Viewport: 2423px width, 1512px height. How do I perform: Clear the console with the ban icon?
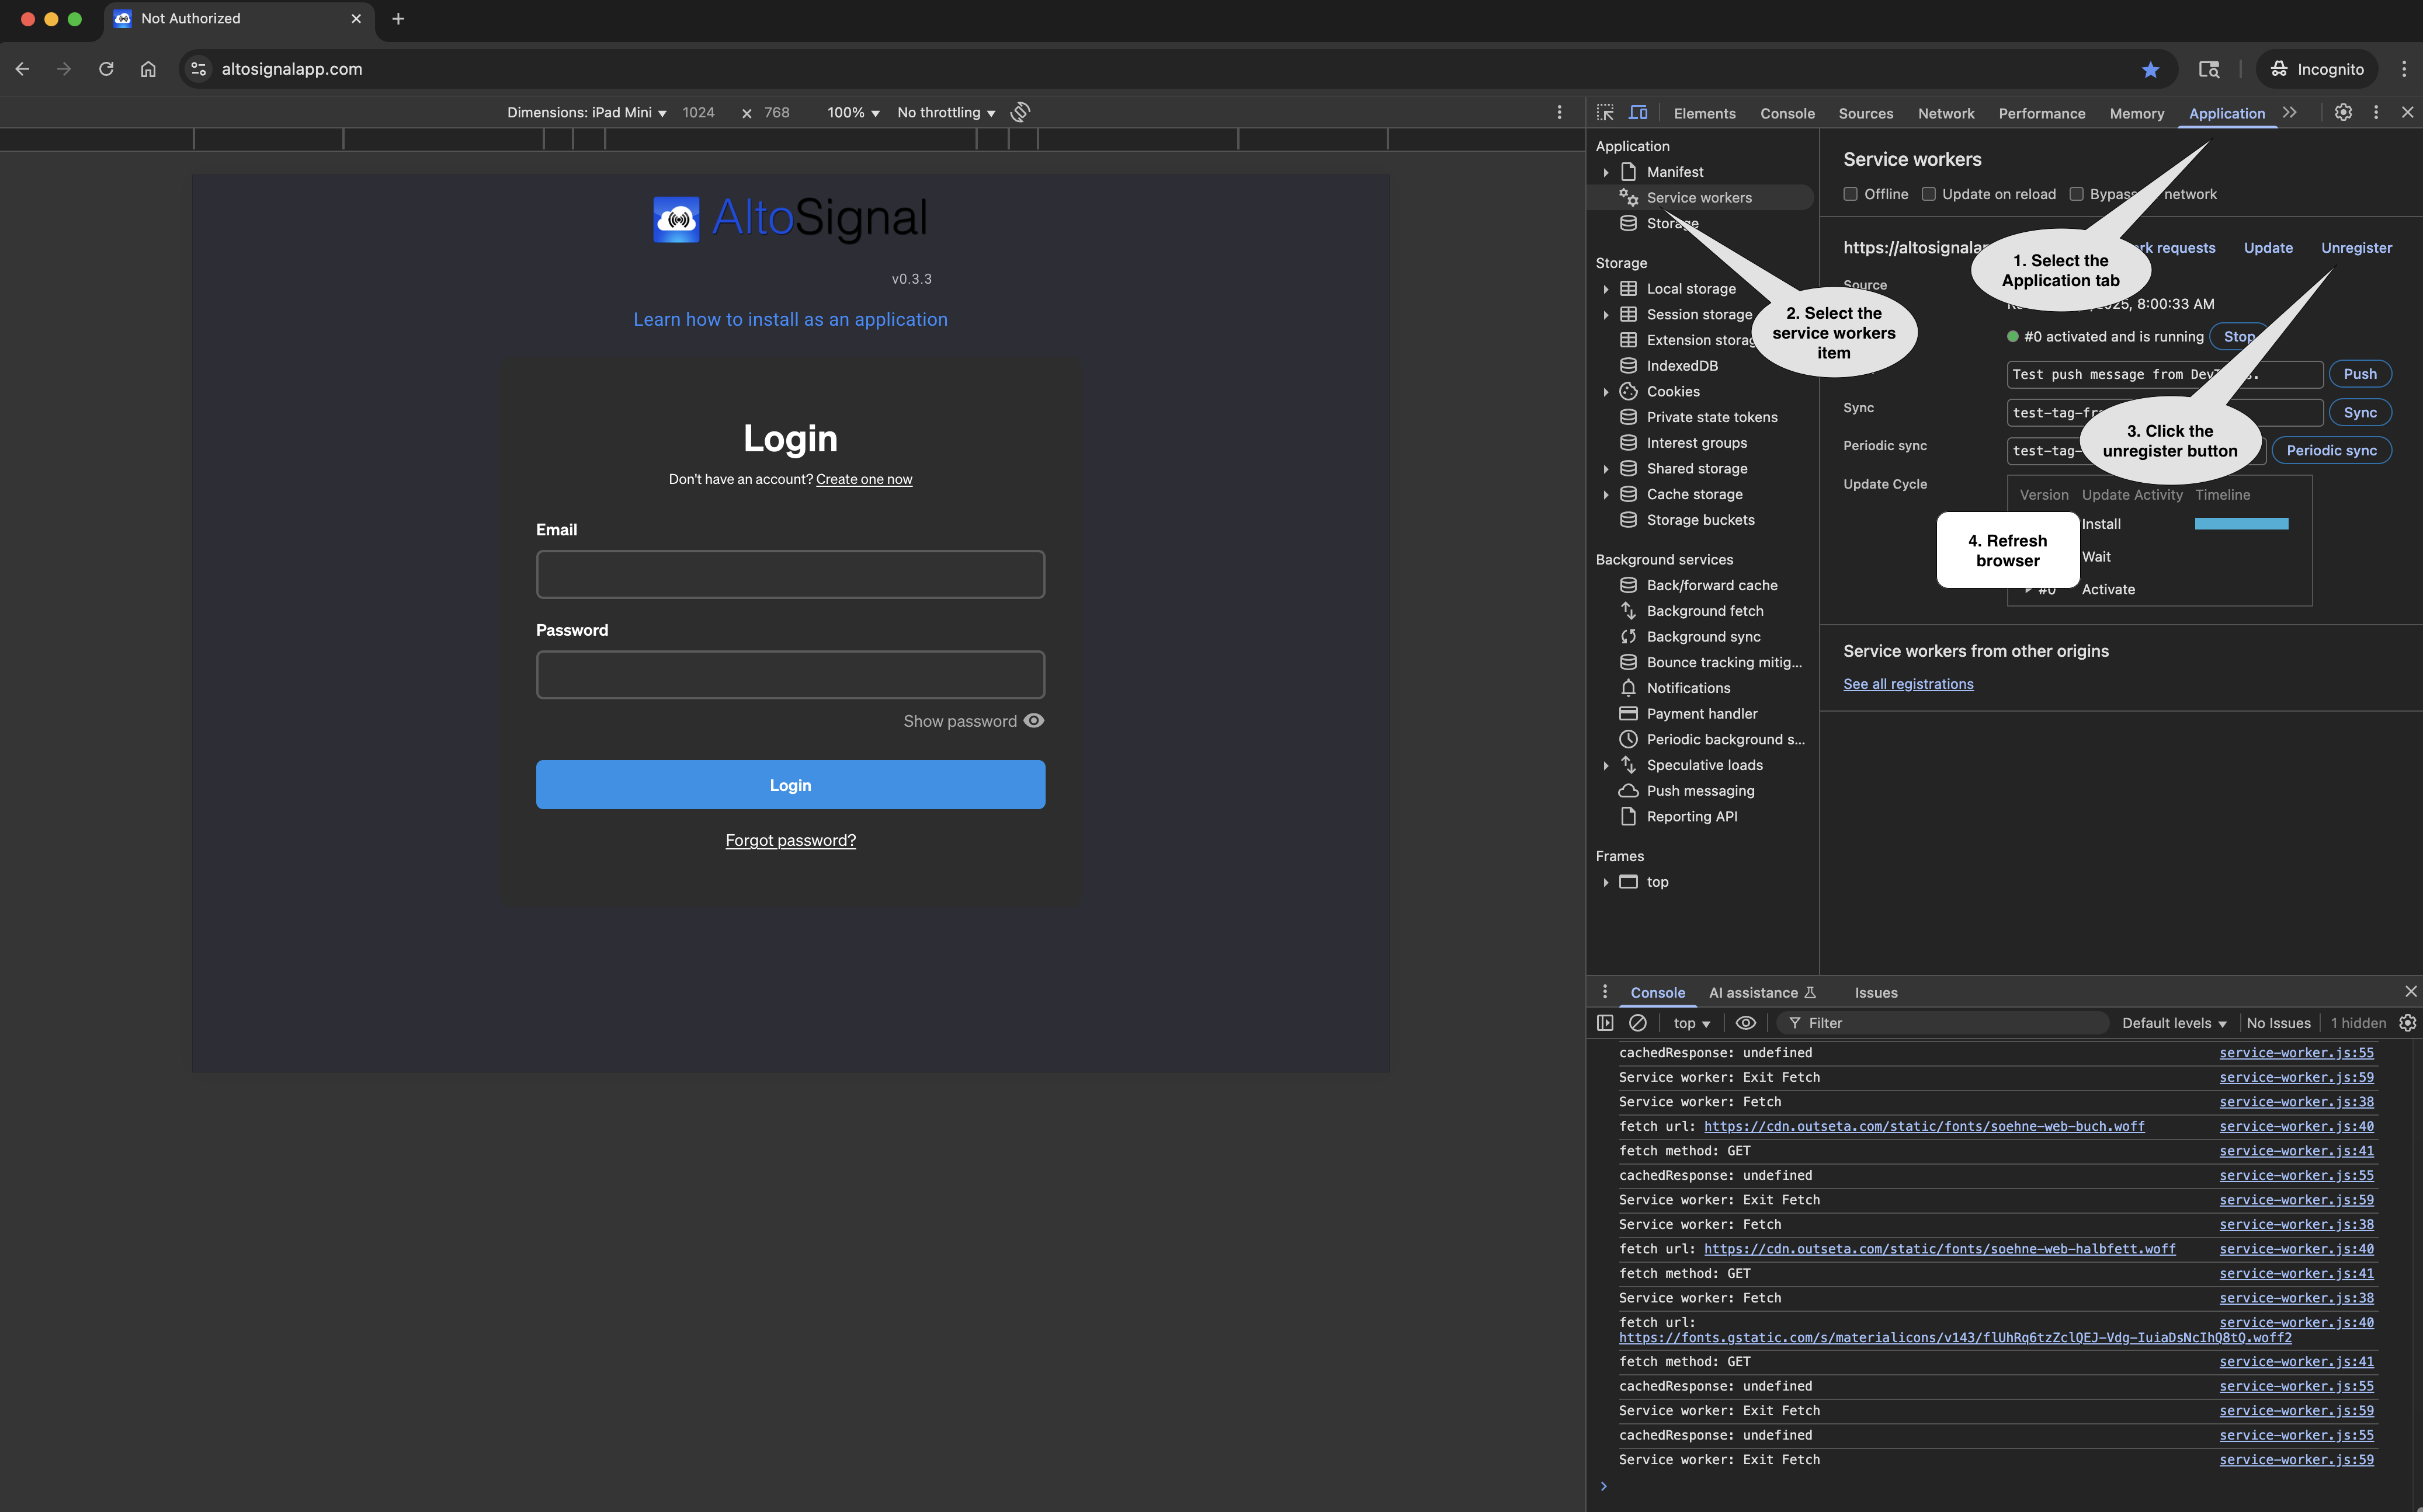1638,1022
